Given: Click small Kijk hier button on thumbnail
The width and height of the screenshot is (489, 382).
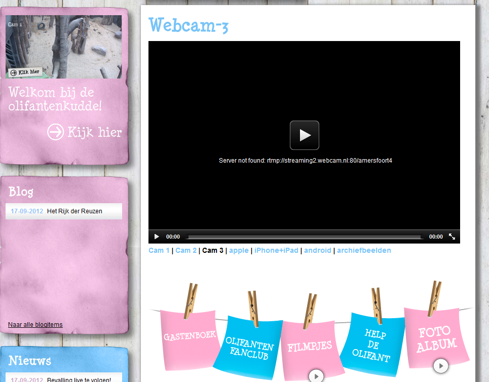Looking at the screenshot, I should (x=25, y=72).
